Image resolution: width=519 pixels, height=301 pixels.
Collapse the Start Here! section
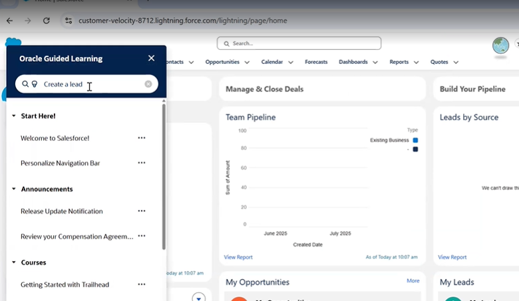point(13,116)
